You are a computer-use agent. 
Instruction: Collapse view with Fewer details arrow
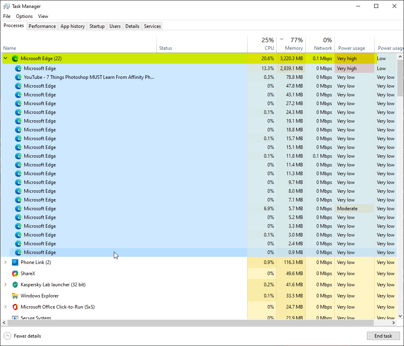(x=8, y=336)
